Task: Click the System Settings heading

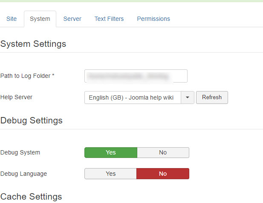Action: pos(33,44)
